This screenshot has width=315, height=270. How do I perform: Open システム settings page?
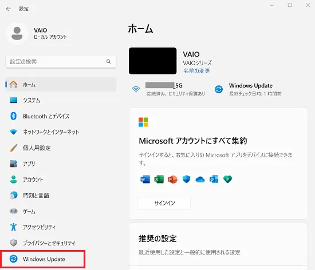point(61,100)
